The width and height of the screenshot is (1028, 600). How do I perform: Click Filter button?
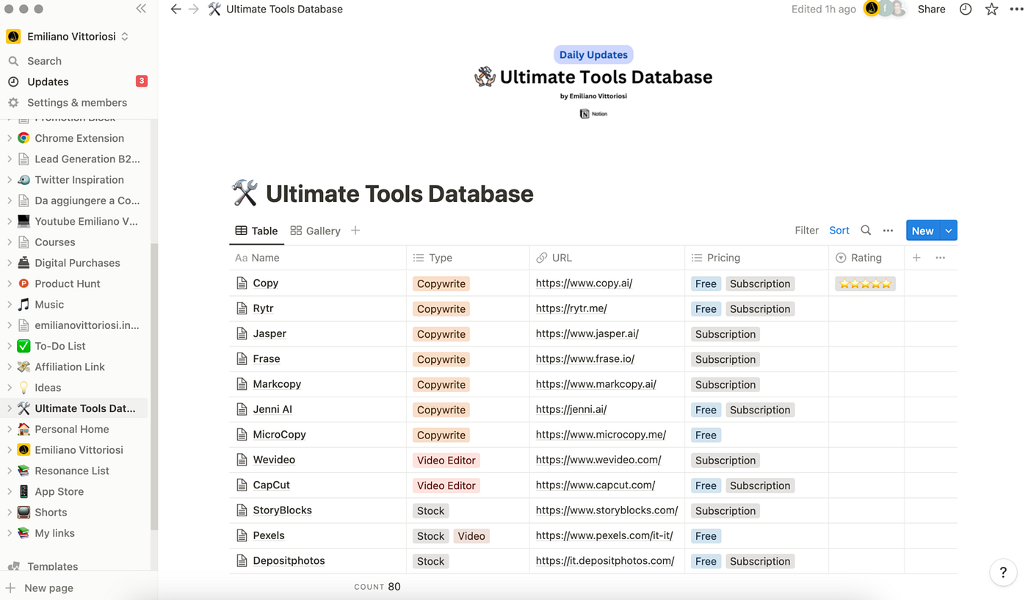tap(806, 231)
